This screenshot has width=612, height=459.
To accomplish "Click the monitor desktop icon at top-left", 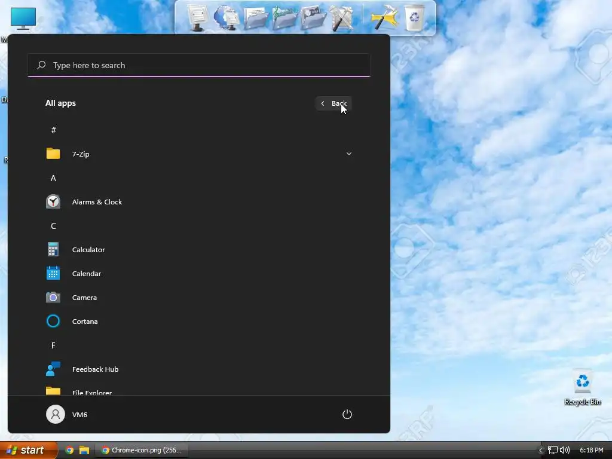I will pos(23,18).
